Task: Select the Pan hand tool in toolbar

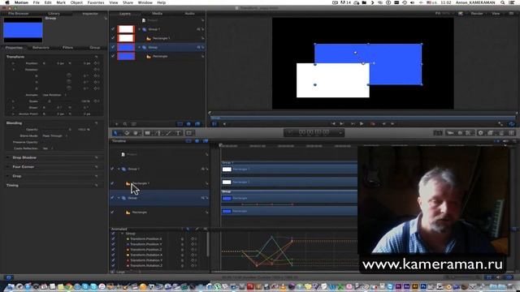Action: click(x=136, y=133)
